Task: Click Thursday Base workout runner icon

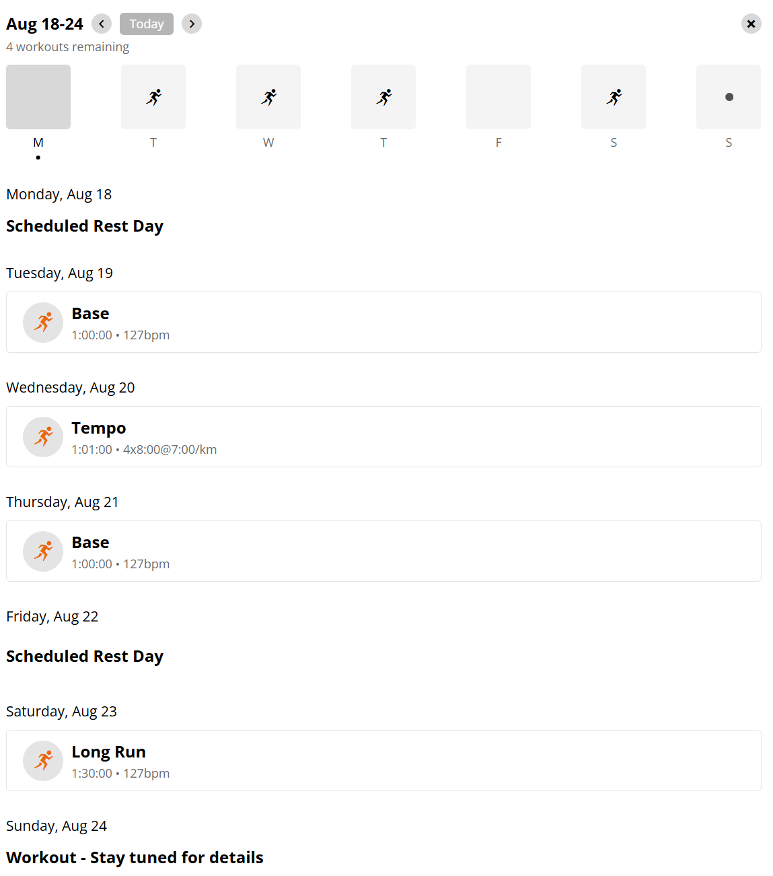Action: (43, 551)
